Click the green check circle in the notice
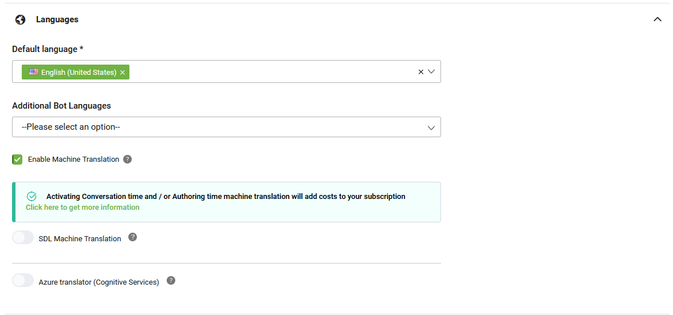Viewport: 673px width, 315px height. [x=32, y=196]
